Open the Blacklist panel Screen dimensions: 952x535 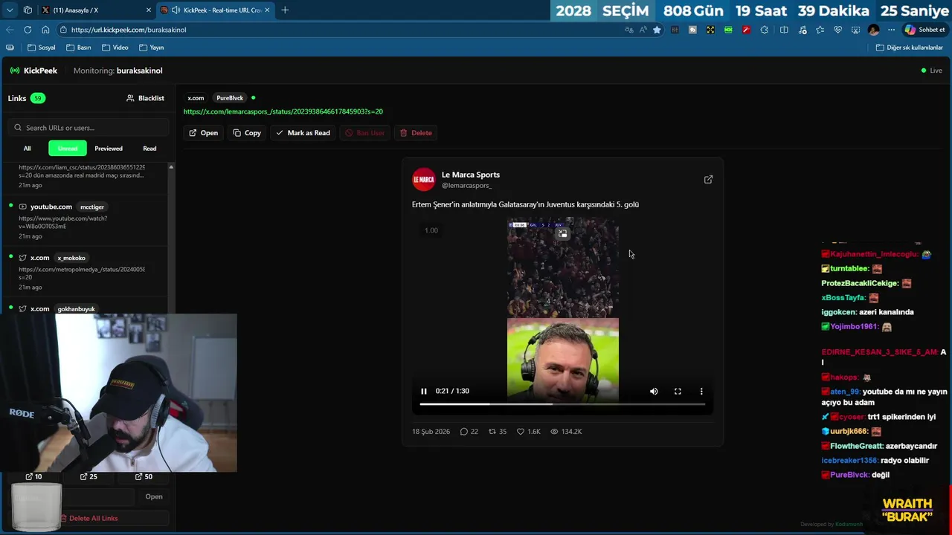click(x=145, y=98)
